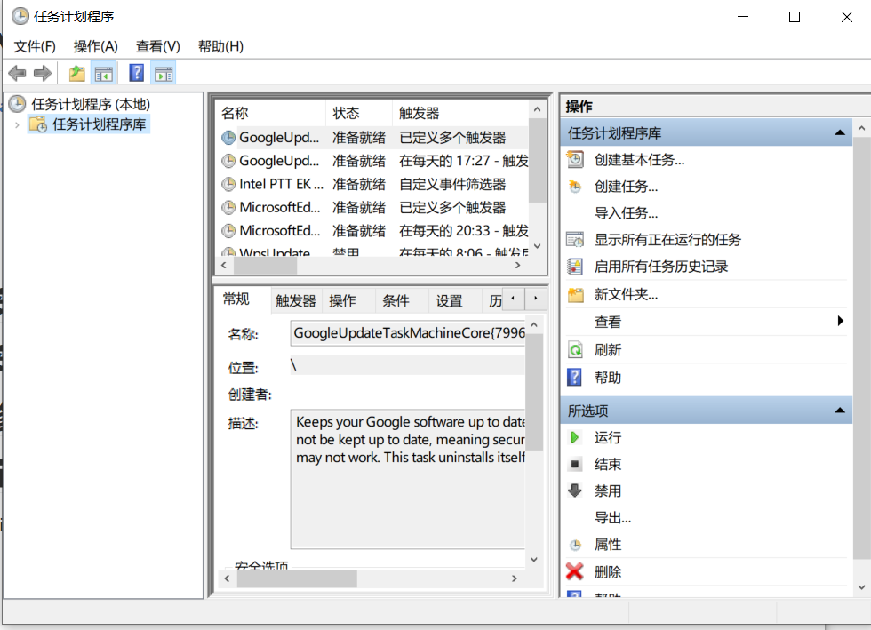Image resolution: width=871 pixels, height=630 pixels.
Task: Click the task list horizontal scrollbar thumb
Action: point(265,266)
